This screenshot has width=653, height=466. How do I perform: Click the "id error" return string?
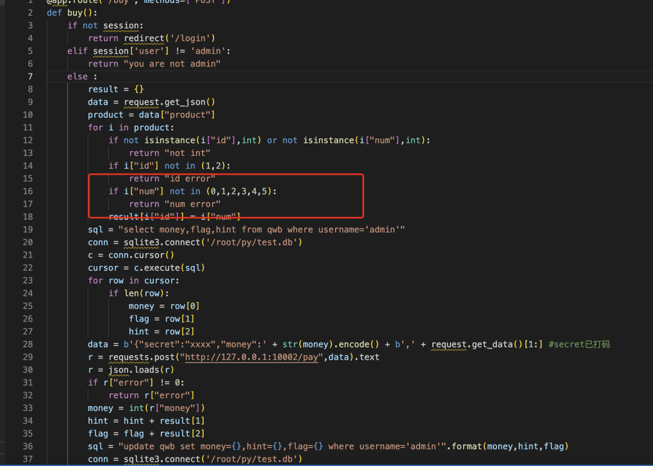tap(190, 179)
